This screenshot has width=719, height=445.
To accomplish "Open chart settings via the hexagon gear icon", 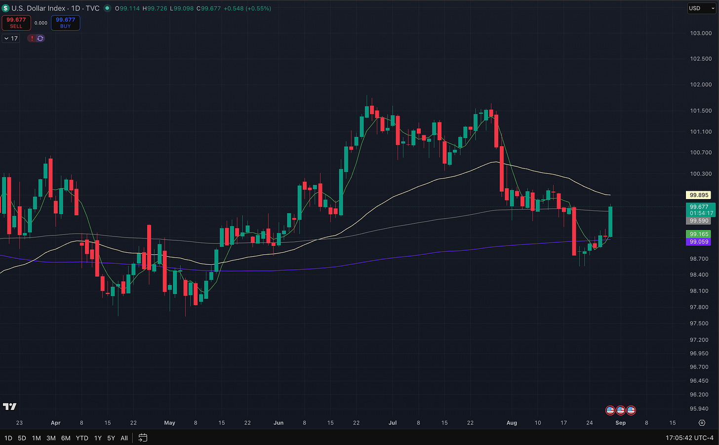I will pyautogui.click(x=702, y=423).
